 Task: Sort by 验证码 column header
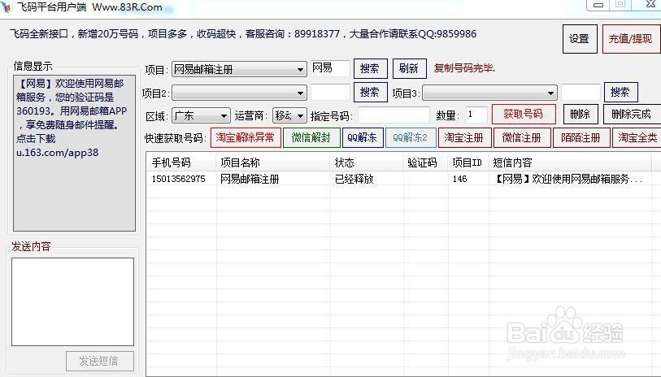pyautogui.click(x=426, y=162)
